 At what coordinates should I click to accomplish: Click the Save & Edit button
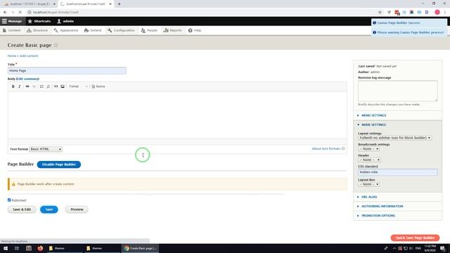point(22,209)
